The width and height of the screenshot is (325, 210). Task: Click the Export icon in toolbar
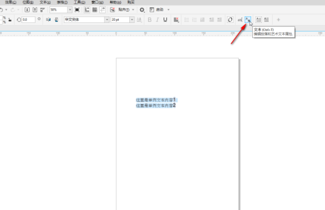(x=35, y=10)
